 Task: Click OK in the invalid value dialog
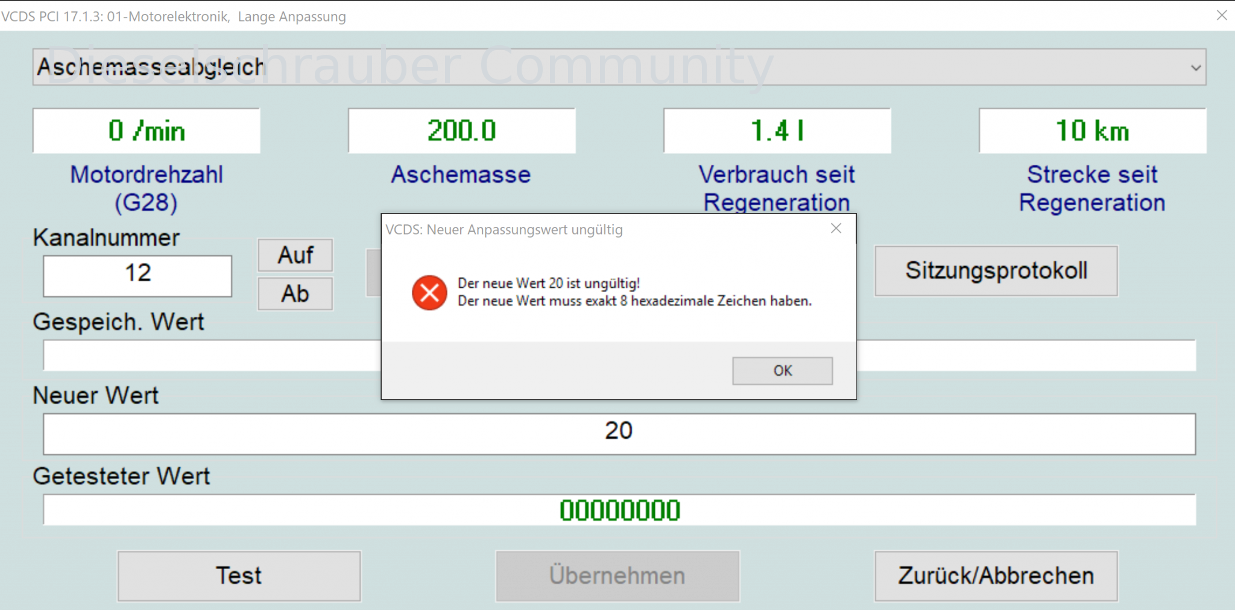tap(782, 370)
